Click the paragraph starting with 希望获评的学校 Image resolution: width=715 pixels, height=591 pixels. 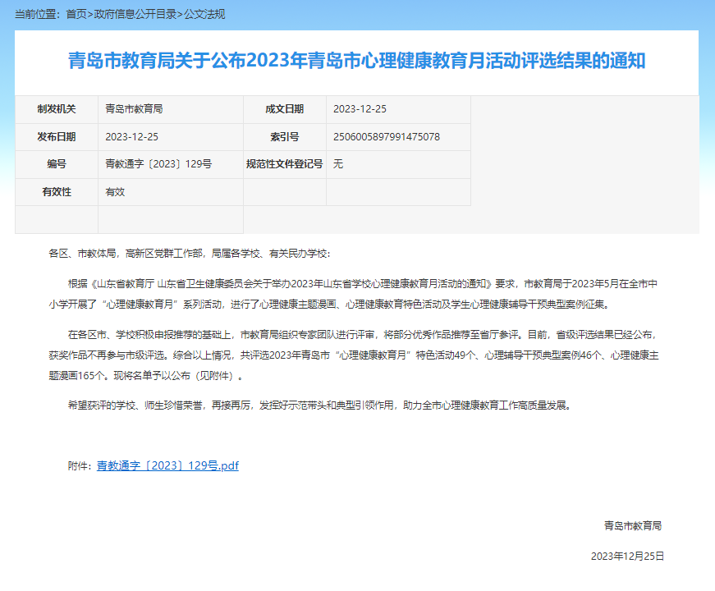pos(319,405)
